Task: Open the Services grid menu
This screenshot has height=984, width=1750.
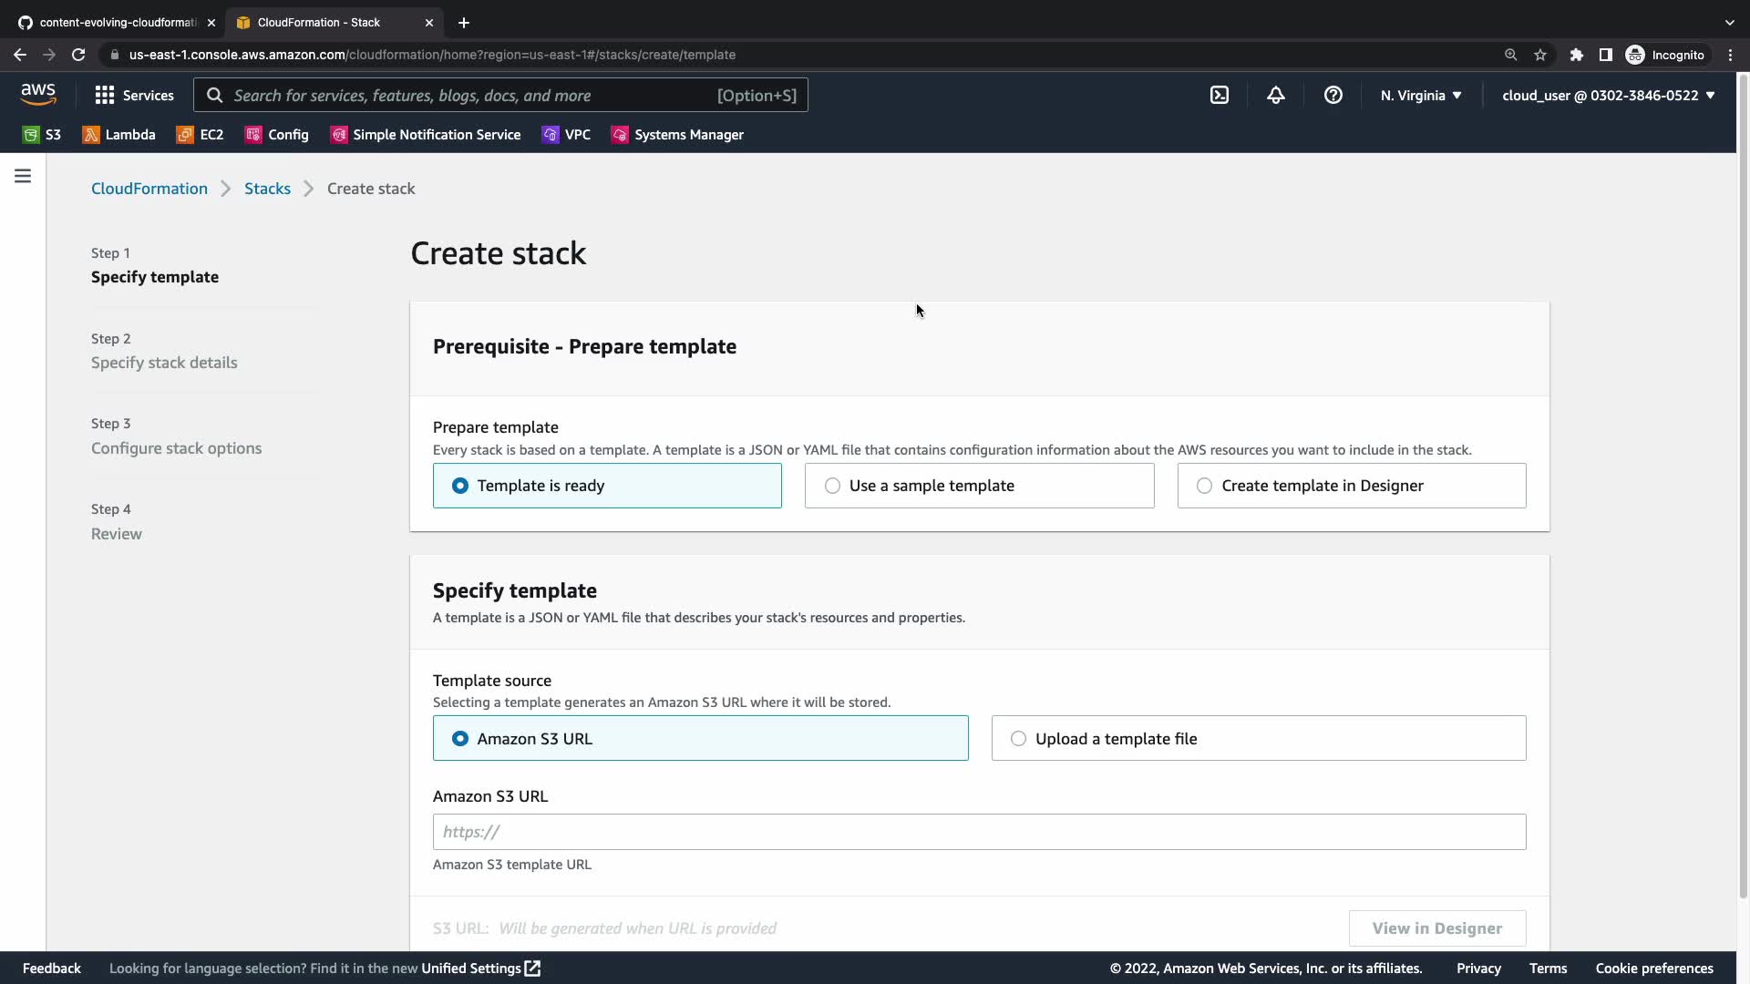Action: click(134, 96)
